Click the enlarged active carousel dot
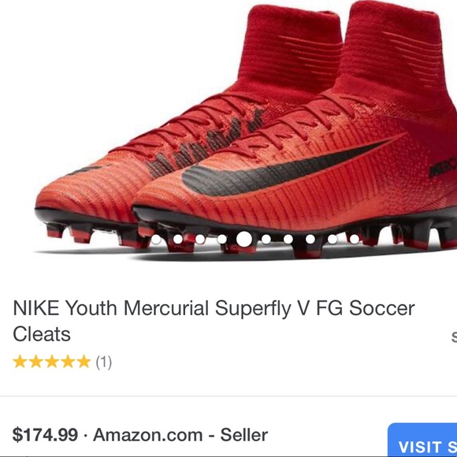The image size is (457, 457). tap(244, 239)
